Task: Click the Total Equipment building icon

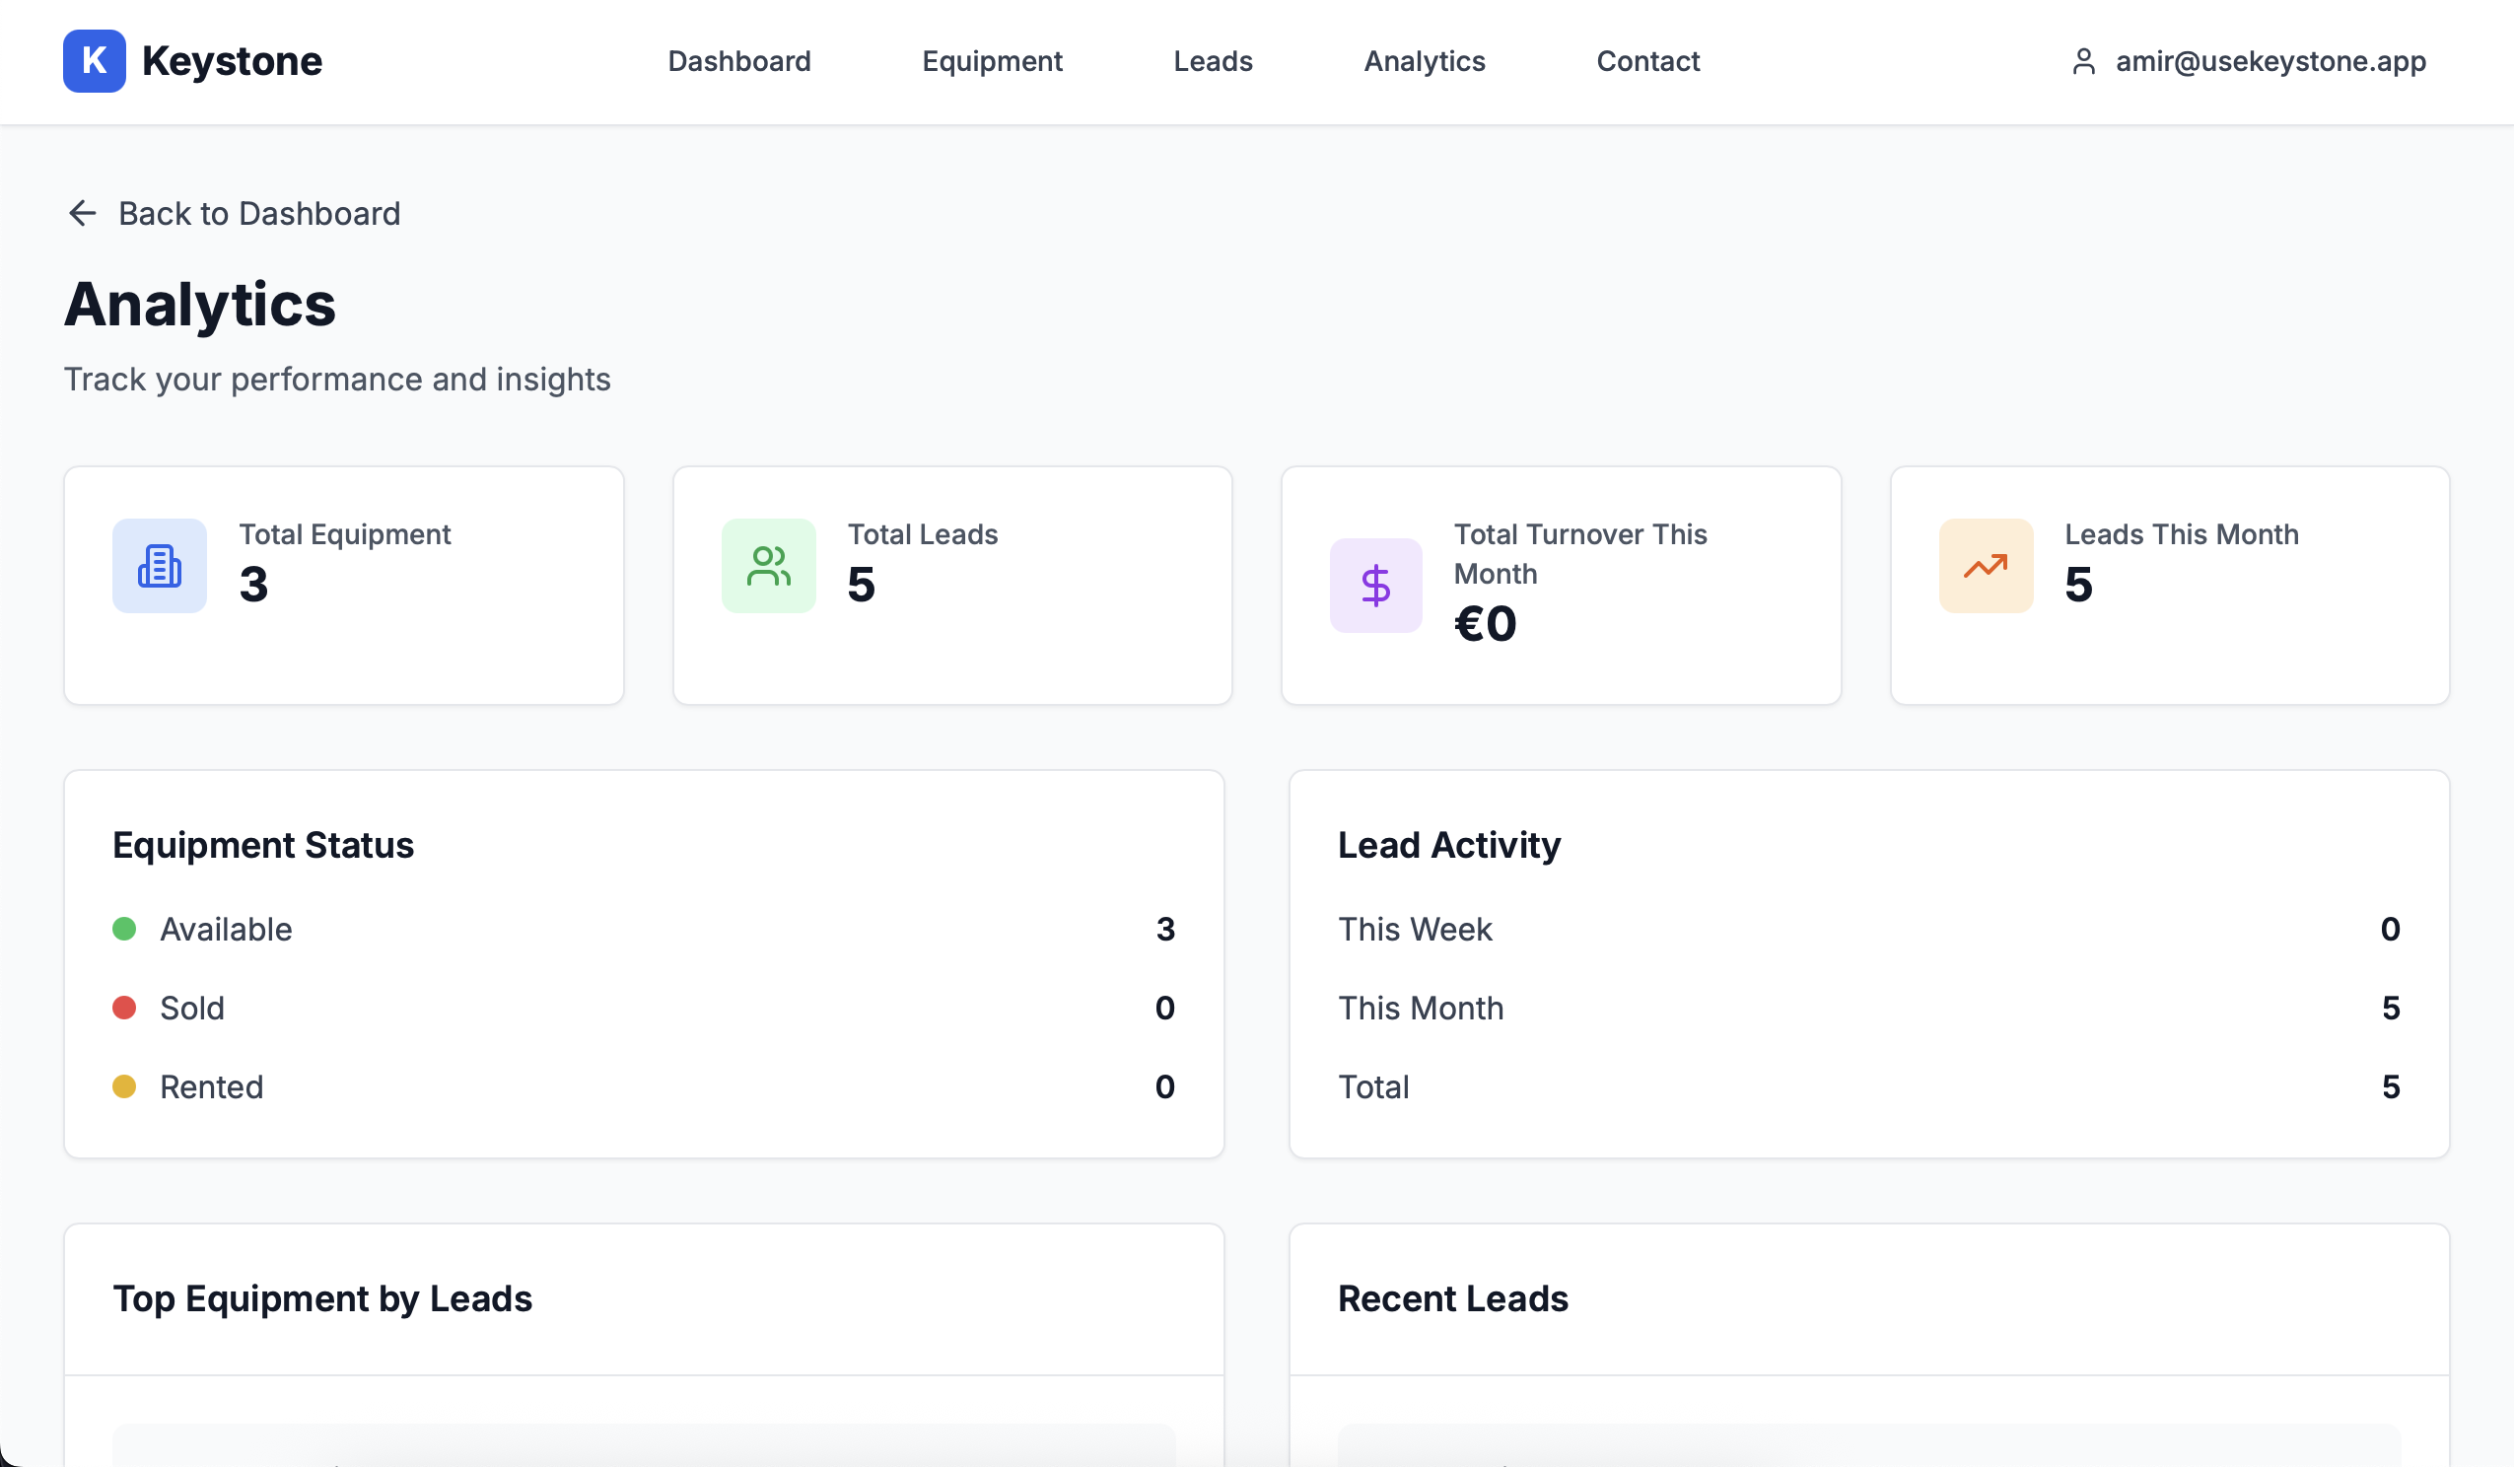Action: pyautogui.click(x=160, y=566)
